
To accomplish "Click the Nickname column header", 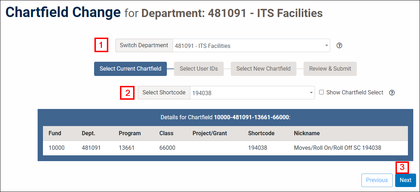I will tap(307, 133).
